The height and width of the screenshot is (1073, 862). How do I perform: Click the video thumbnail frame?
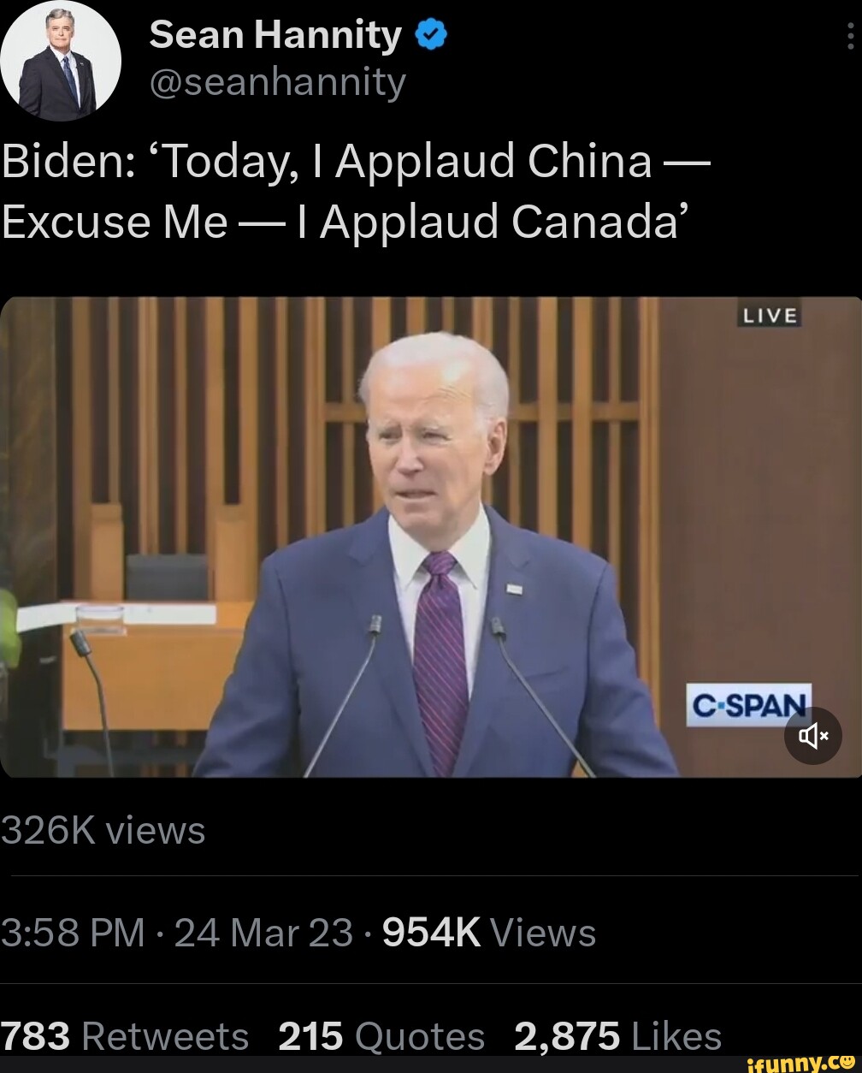coord(431,536)
